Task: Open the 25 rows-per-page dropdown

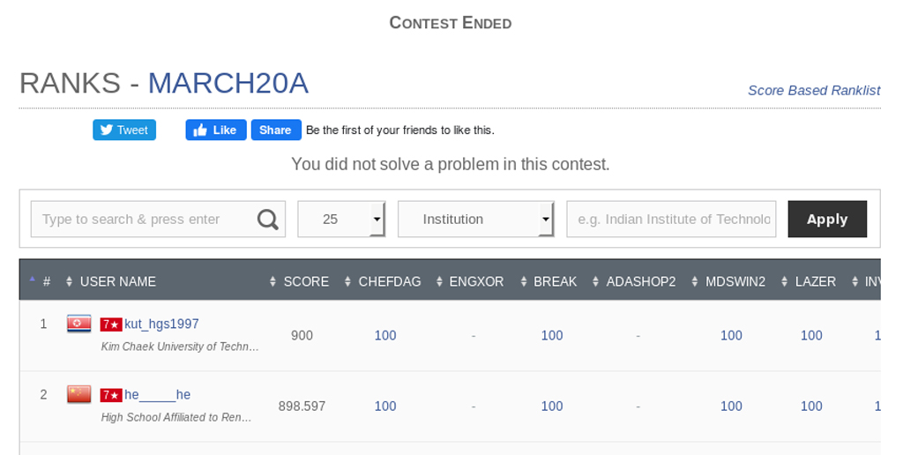Action: tap(341, 220)
